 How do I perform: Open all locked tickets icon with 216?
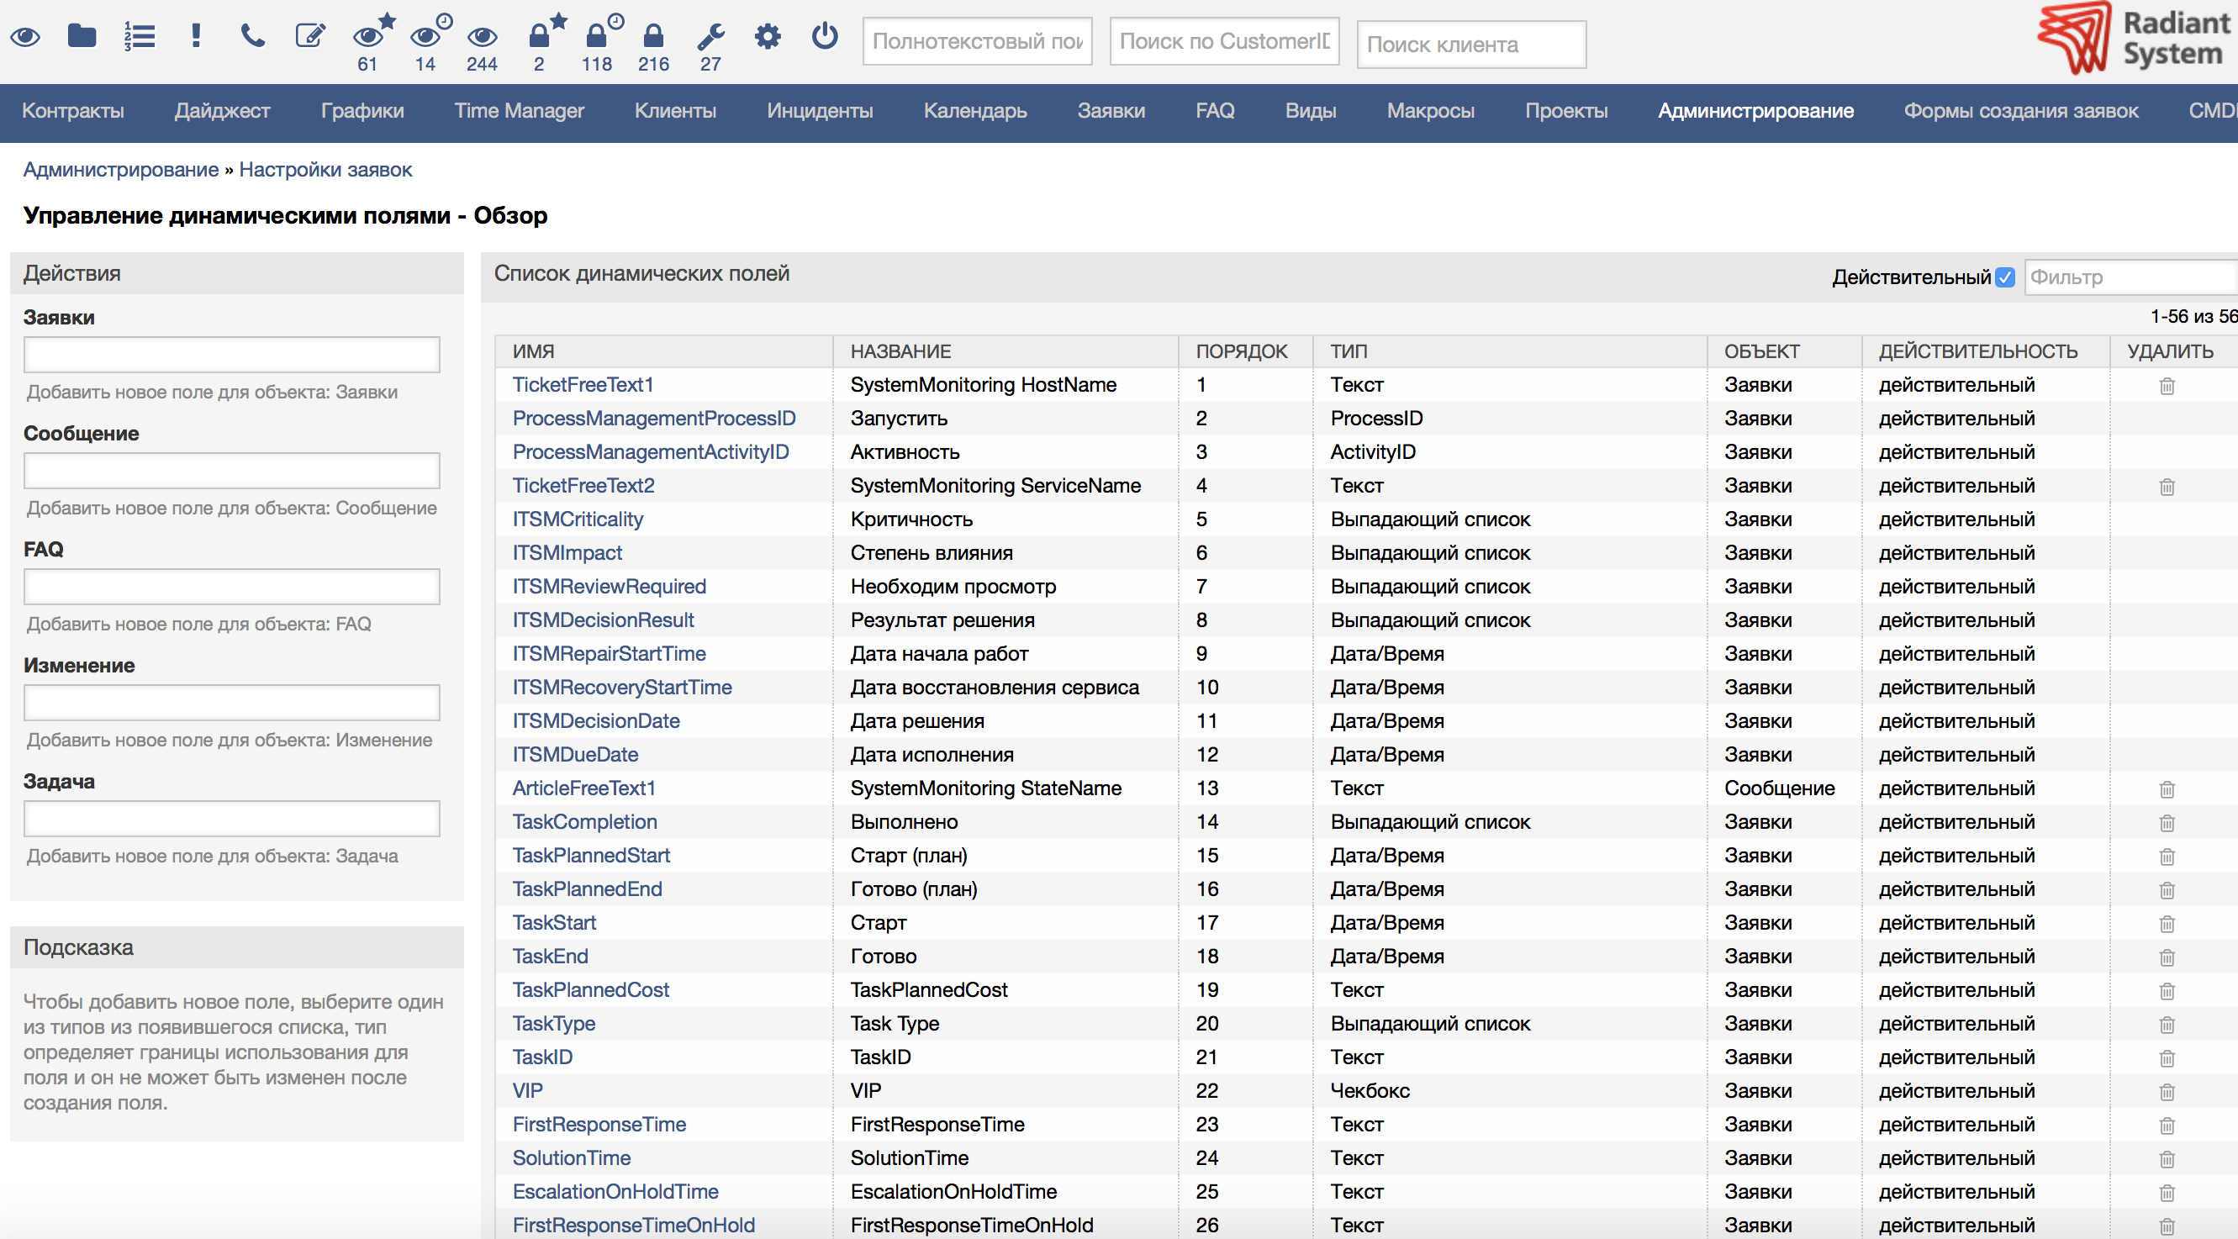[653, 47]
